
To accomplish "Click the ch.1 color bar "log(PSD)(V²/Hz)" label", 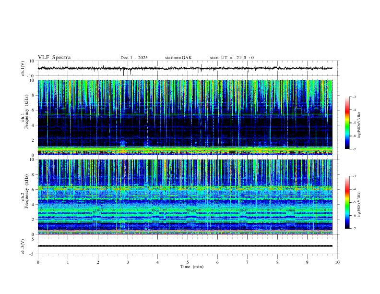I will [359, 125].
